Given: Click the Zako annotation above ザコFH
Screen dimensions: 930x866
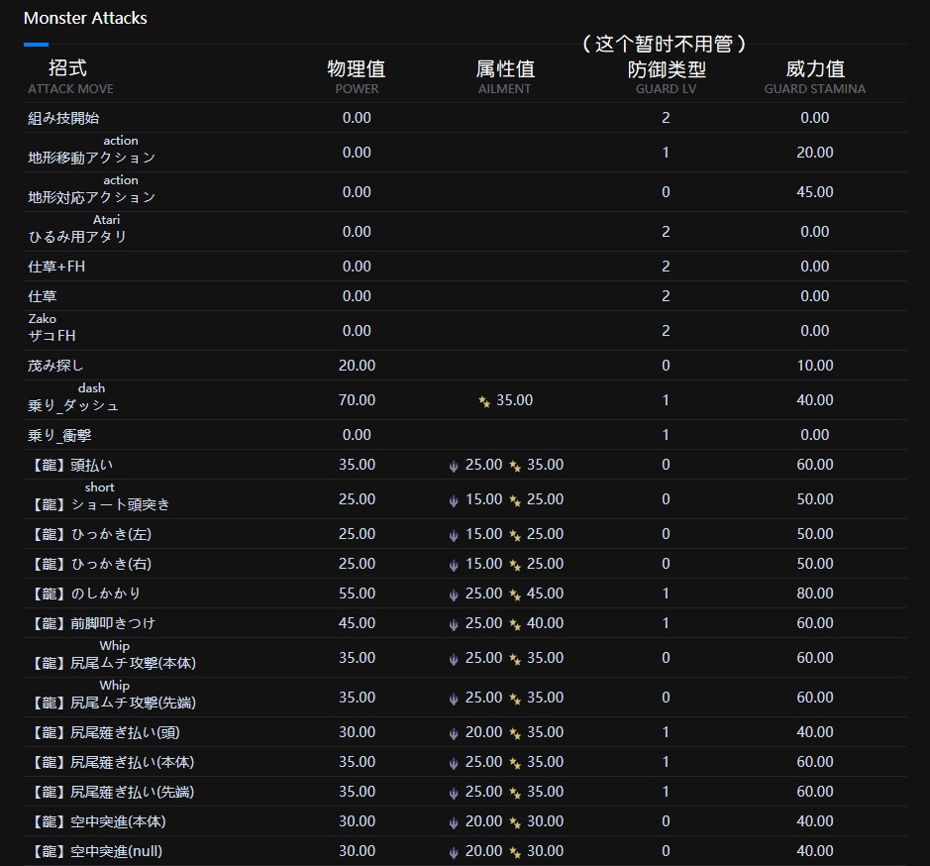Looking at the screenshot, I should pos(43,319).
